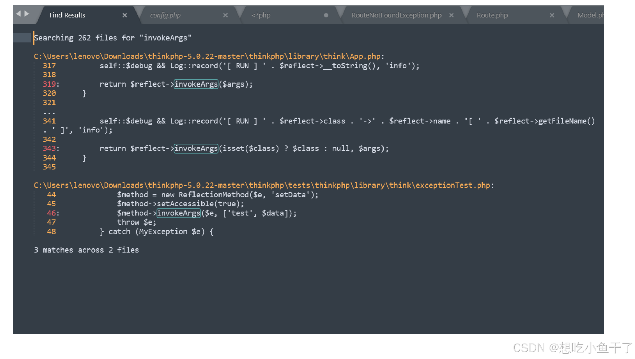Image resolution: width=635 pixels, height=359 pixels.
Task: Switch to RouteNotFoundException.php tab
Action: [396, 15]
